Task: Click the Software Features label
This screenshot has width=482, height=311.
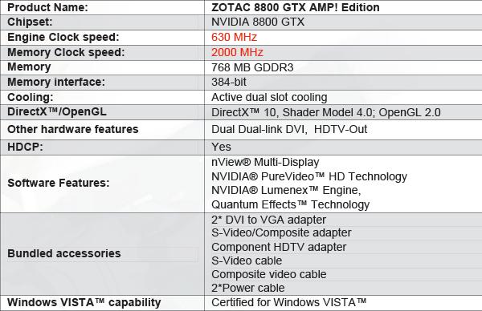Action: coord(59,183)
